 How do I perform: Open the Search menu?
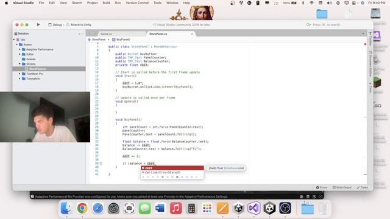coord(77,2)
